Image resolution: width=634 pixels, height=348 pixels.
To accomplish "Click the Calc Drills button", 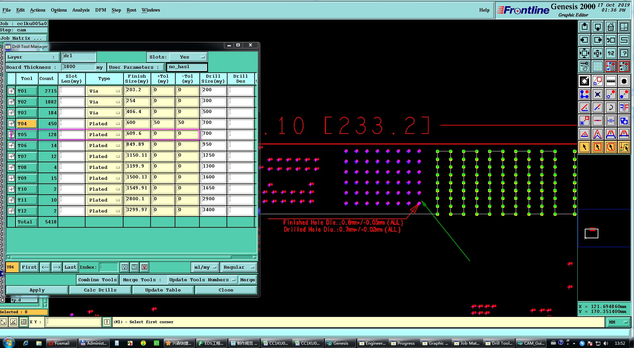I will point(100,290).
